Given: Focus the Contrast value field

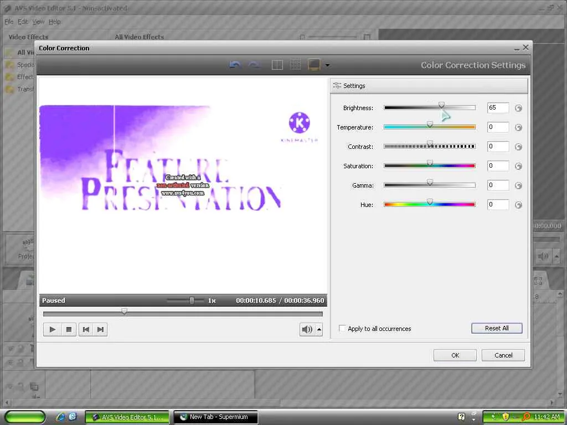Looking at the screenshot, I should point(498,146).
